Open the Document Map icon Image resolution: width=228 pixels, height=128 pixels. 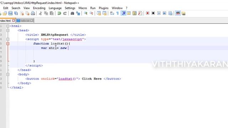pos(135,14)
